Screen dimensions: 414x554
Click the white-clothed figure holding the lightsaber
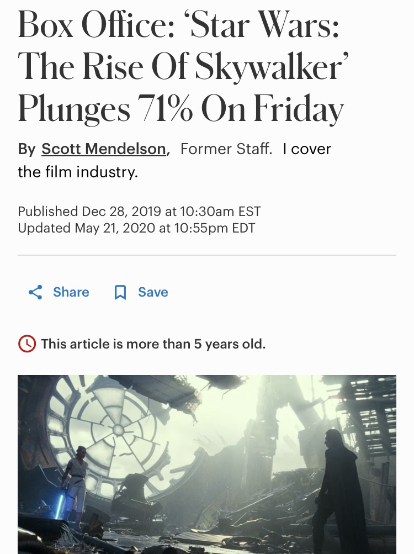pyautogui.click(x=76, y=481)
